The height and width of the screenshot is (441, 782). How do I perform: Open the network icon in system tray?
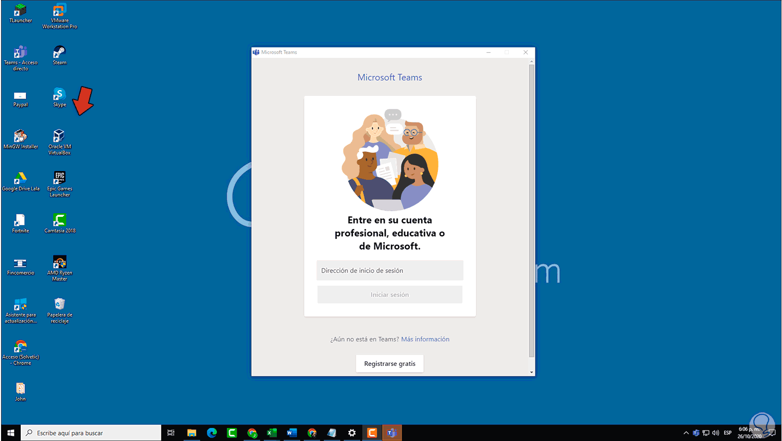[x=706, y=433]
